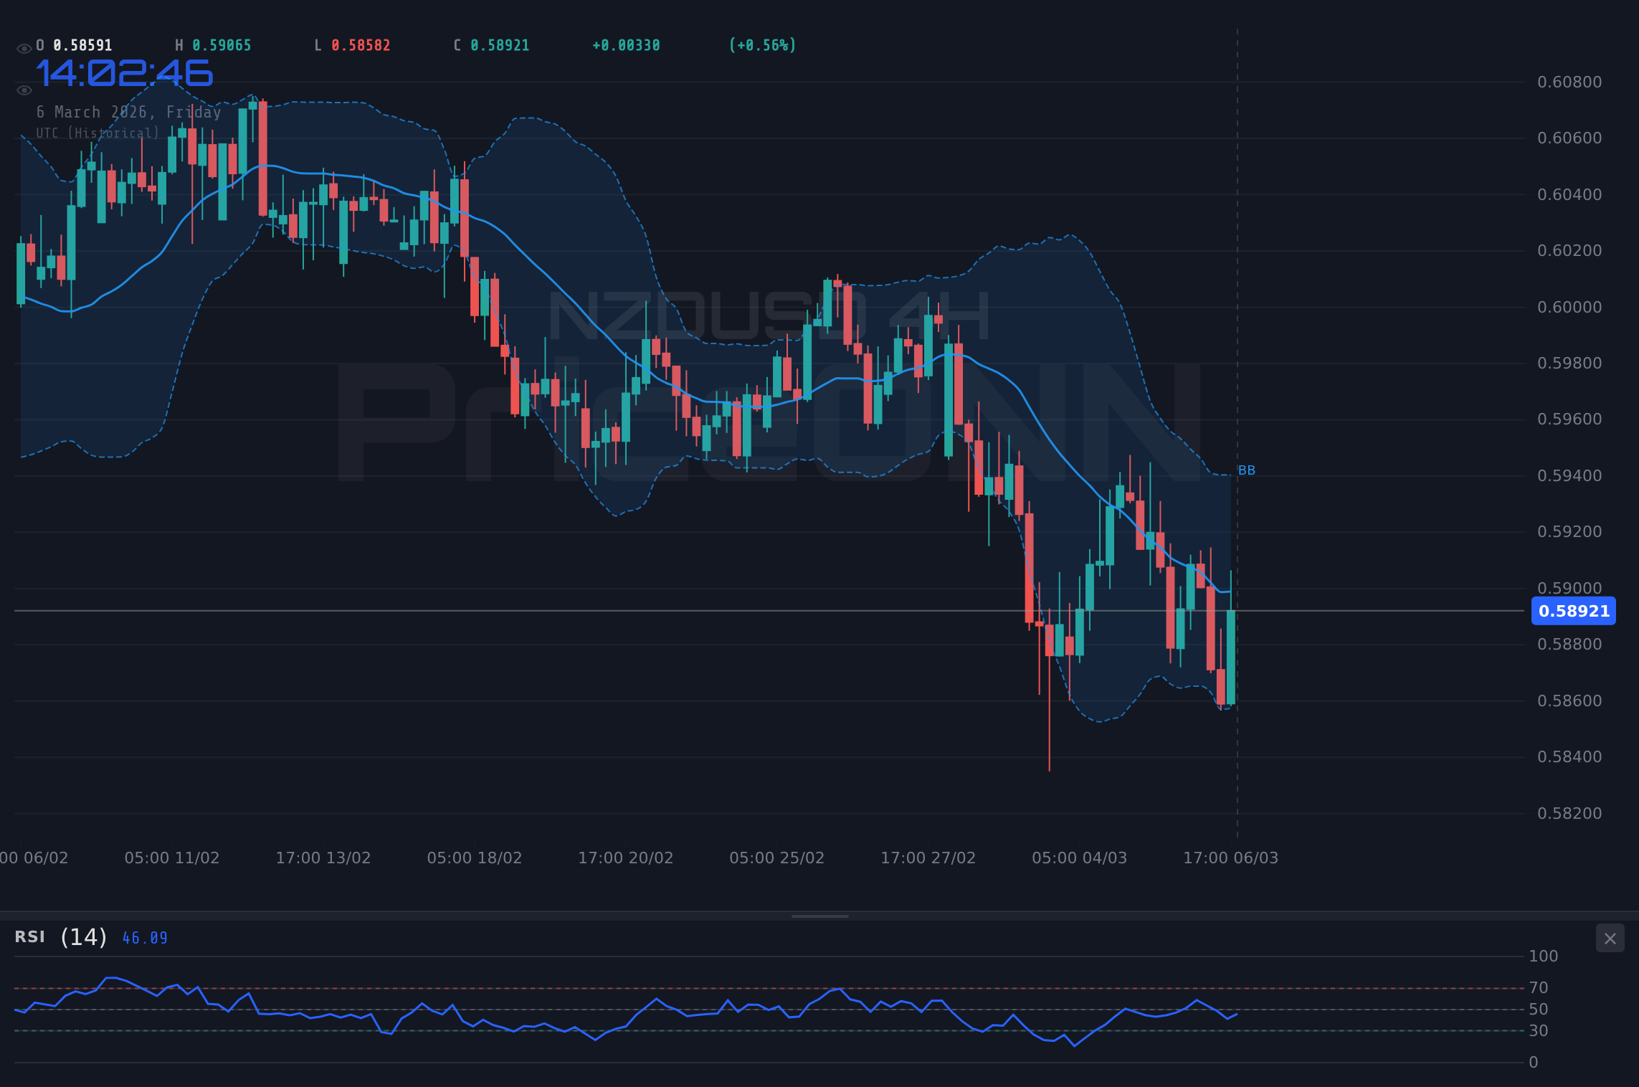1639x1087 pixels.
Task: Click the date text 6 March 2026, Friday
Action: [129, 112]
